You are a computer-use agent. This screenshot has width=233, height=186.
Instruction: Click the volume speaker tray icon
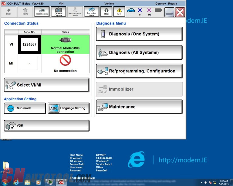coord(206,183)
